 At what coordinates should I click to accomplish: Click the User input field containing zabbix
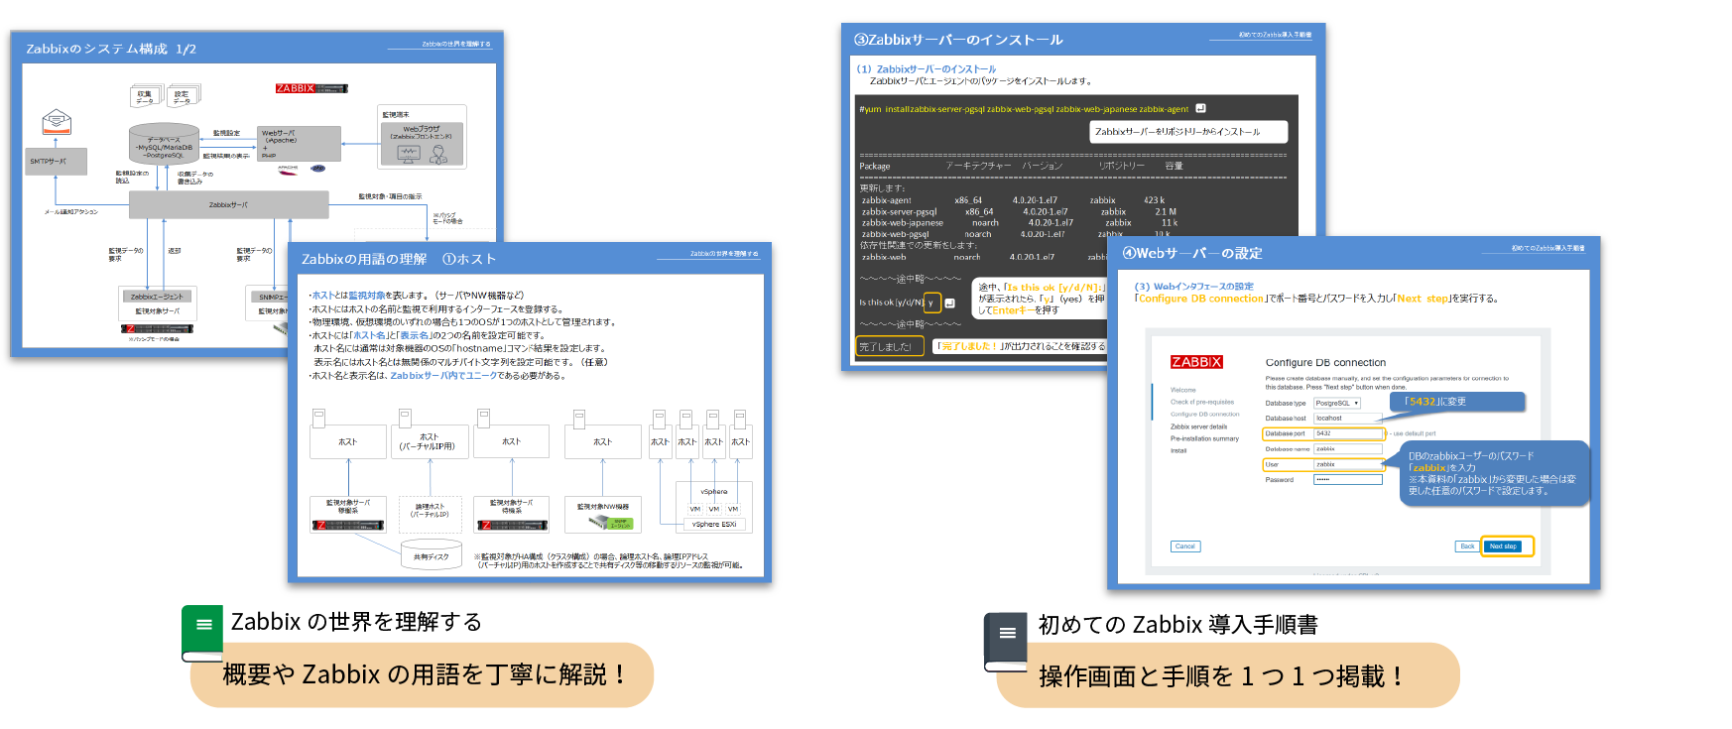(x=1348, y=464)
